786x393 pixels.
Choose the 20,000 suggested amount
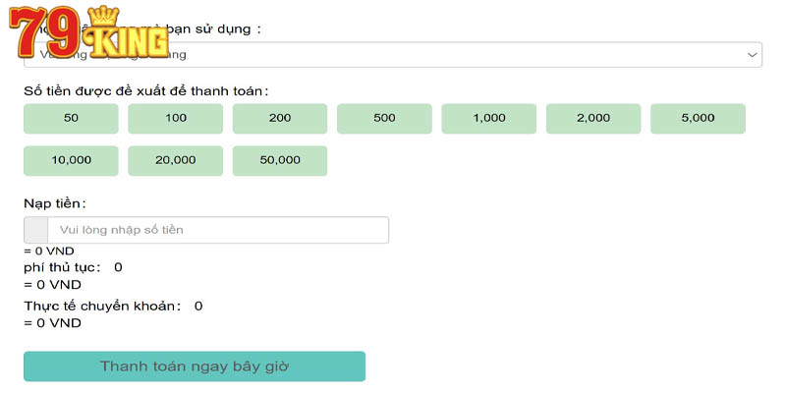(176, 160)
